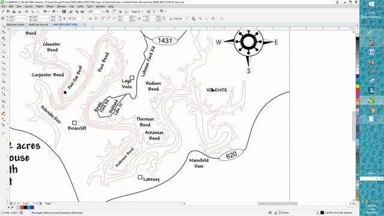Open Google Chrome from the taskbar
Image resolution: width=384 pixels, height=216 pixels.
pyautogui.click(x=371, y=110)
